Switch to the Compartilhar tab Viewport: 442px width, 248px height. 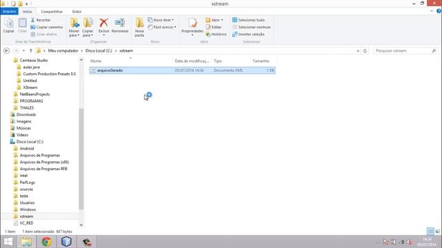52,12
